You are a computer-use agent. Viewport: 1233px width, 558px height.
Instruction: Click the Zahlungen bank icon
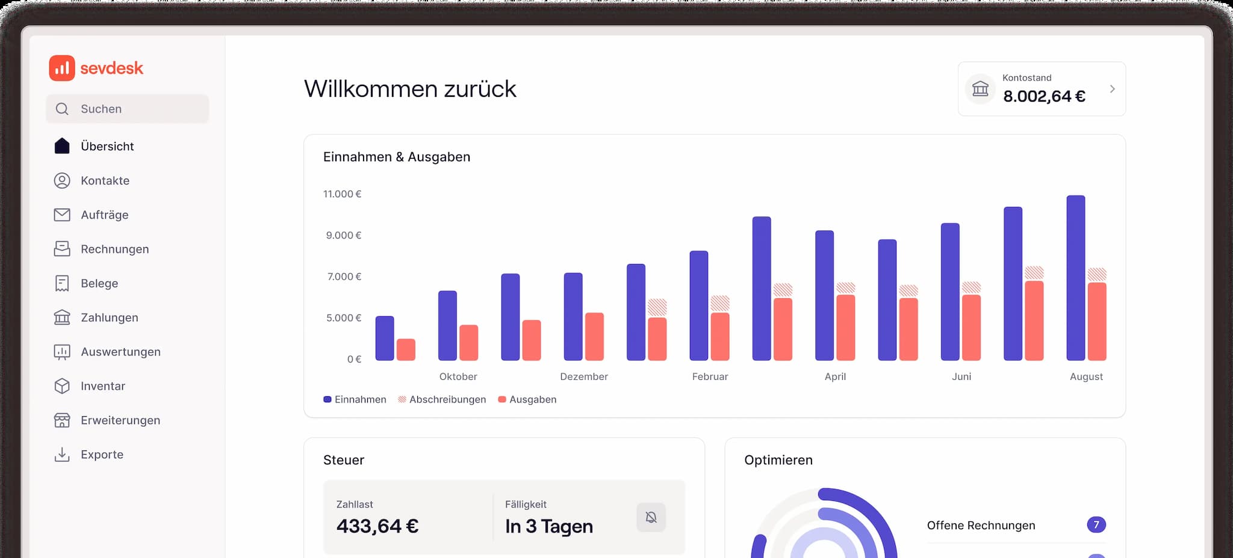pos(62,317)
